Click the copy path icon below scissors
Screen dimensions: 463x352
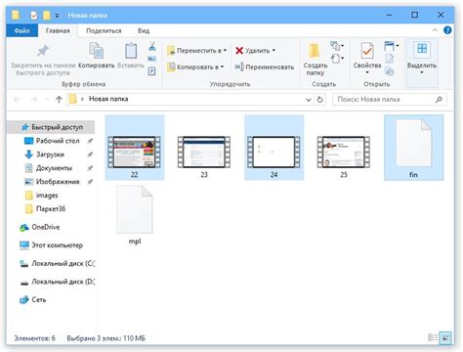click(151, 59)
